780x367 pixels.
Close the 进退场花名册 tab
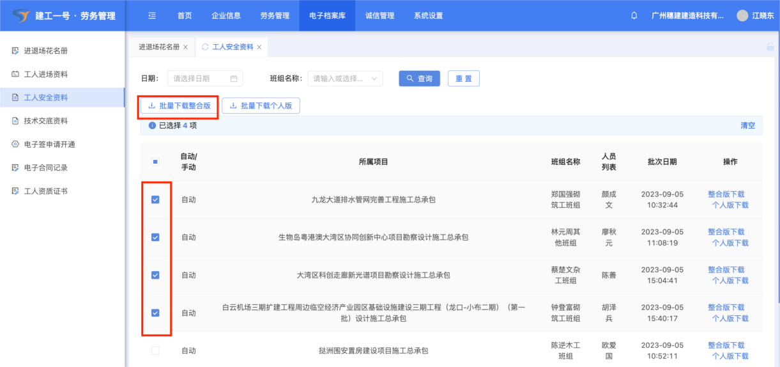(x=185, y=47)
